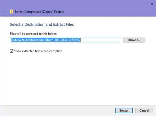
Task: Click the empty space after the path text
Action: coord(101,40)
